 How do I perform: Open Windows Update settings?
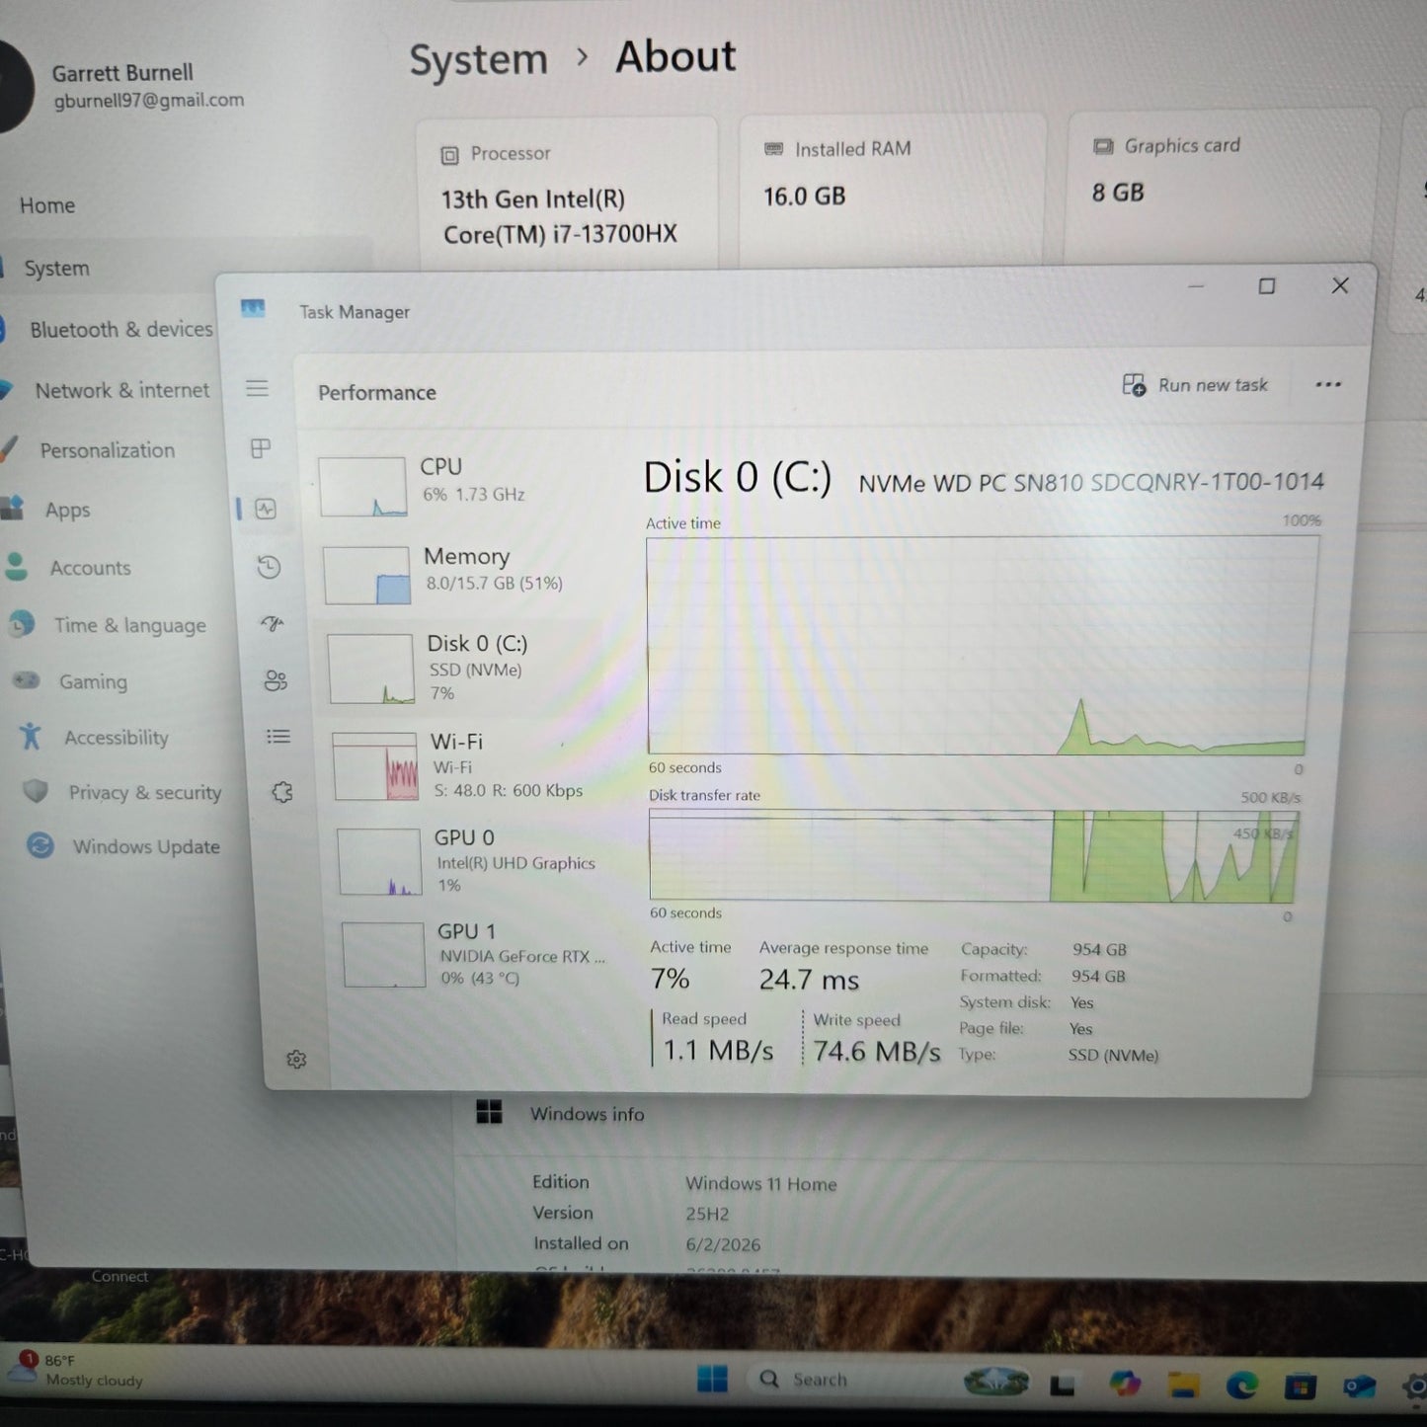pyautogui.click(x=145, y=846)
